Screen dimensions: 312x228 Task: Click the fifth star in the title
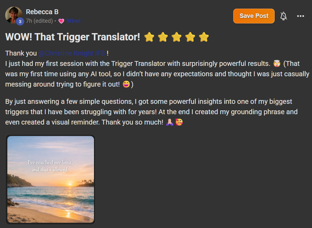(x=204, y=37)
